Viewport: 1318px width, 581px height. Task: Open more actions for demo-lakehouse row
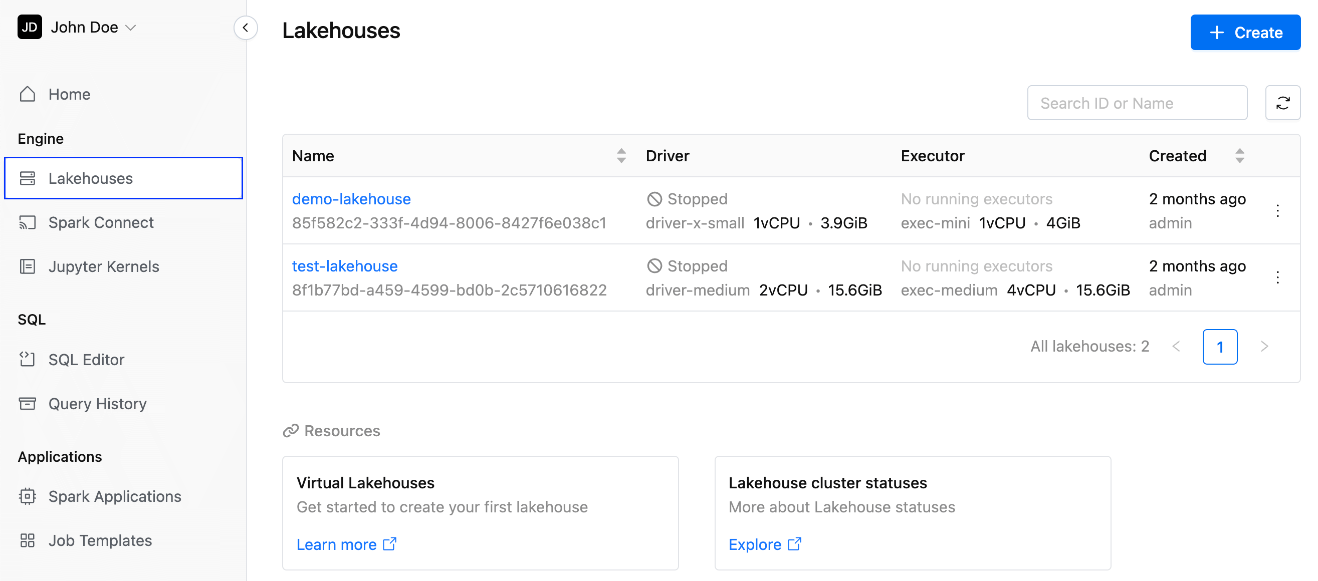coord(1277,211)
